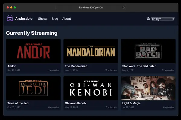Click the Sep 21, 2022 date
The image size is (181, 120).
click(14, 70)
